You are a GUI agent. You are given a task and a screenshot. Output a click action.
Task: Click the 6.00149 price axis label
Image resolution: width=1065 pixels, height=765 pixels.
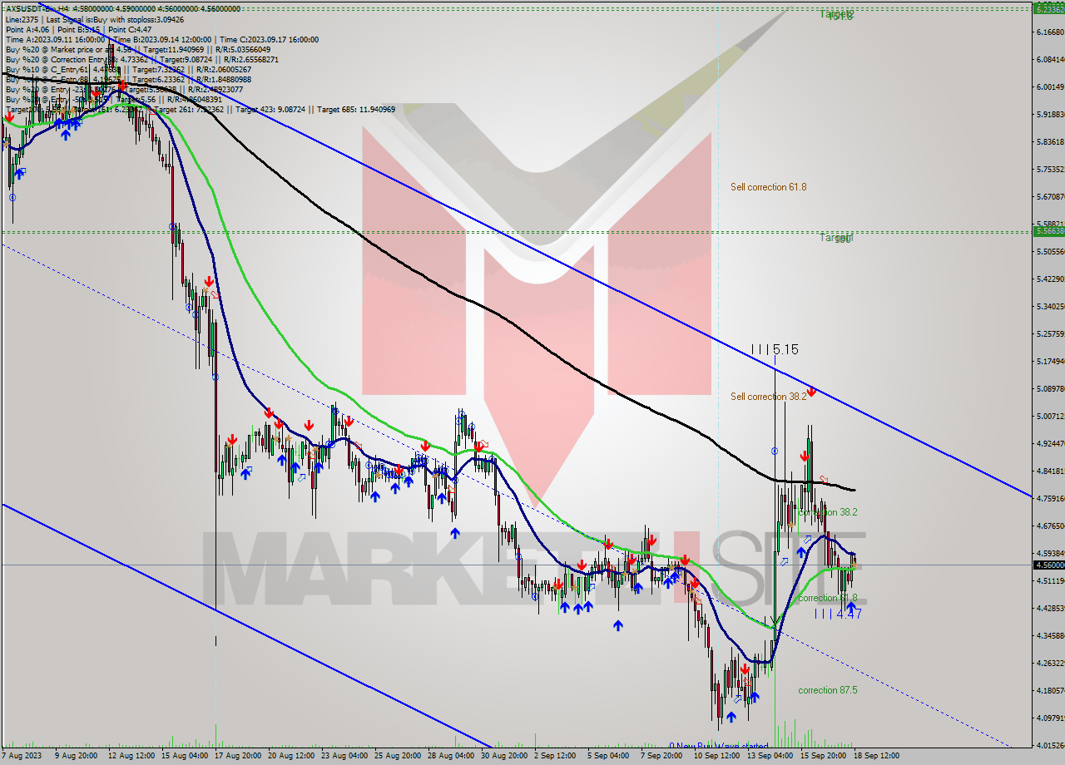pyautogui.click(x=1050, y=86)
